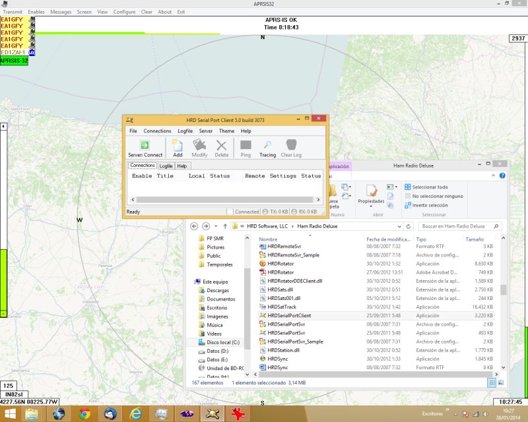Click the HRD Serial Port Client taskbar icon
528x422 pixels.
tap(213, 414)
